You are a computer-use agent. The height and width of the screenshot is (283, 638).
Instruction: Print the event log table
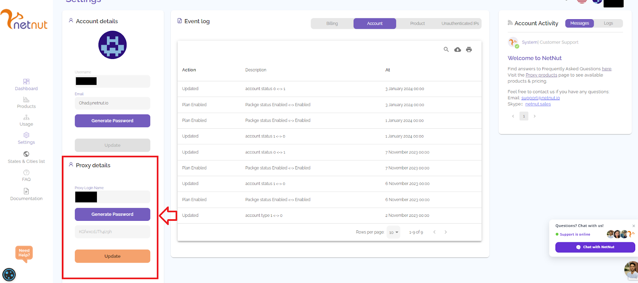point(469,49)
